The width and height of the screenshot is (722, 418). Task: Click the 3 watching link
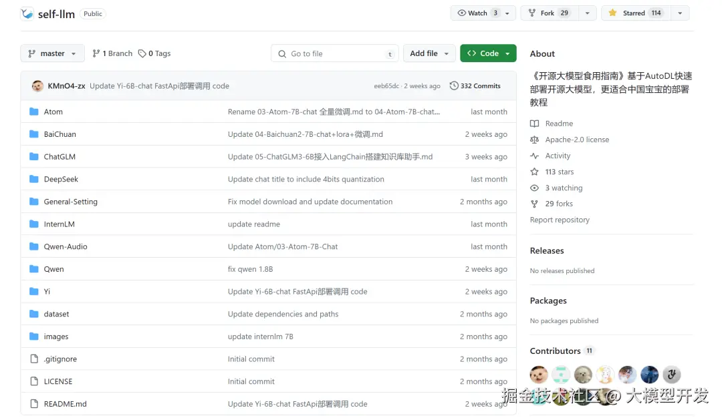[564, 188]
